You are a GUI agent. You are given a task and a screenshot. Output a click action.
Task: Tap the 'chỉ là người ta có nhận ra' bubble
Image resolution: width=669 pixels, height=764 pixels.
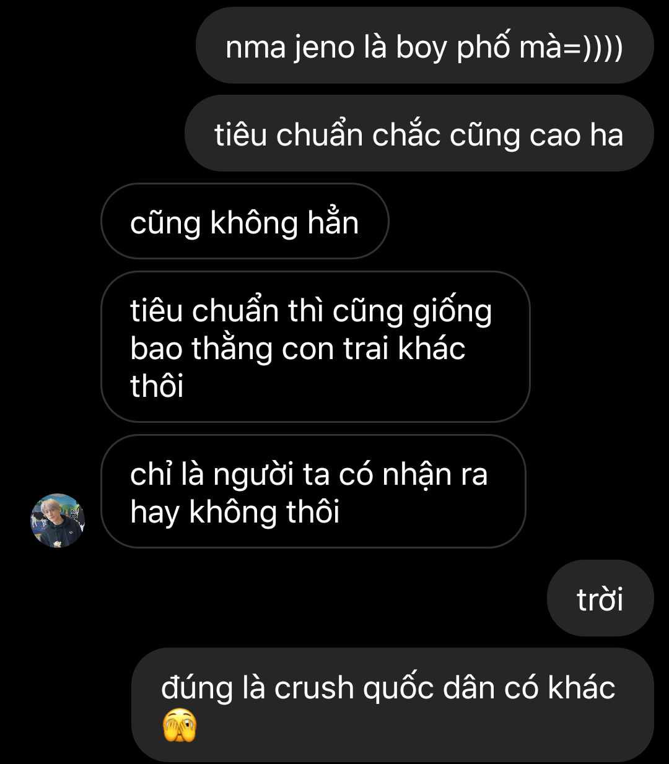[x=313, y=491]
